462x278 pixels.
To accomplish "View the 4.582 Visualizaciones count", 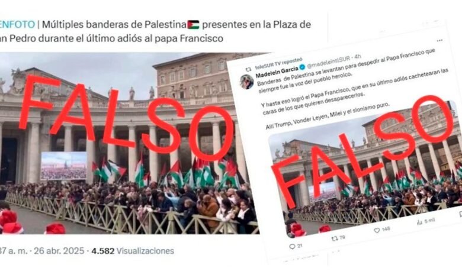I will (x=133, y=251).
